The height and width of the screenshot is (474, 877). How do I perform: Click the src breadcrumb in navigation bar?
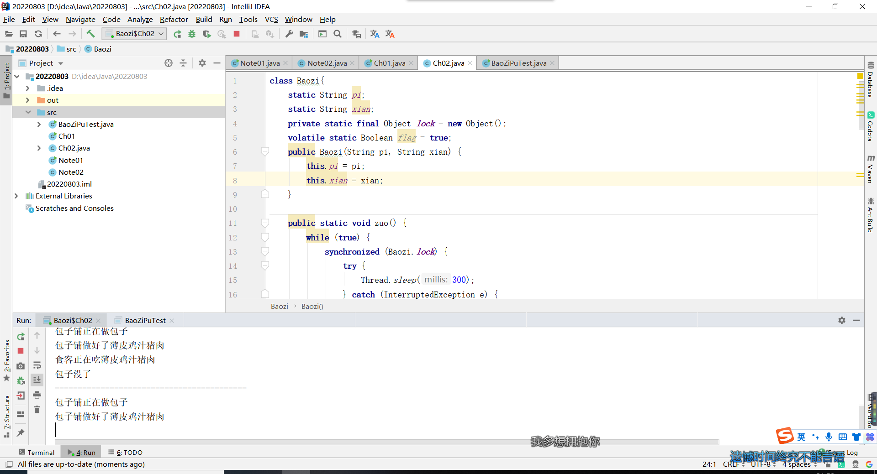(x=67, y=49)
